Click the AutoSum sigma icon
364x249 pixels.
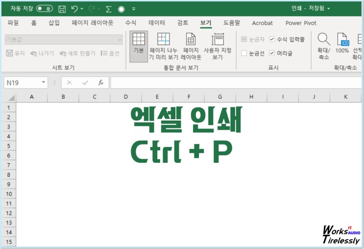coord(108,9)
